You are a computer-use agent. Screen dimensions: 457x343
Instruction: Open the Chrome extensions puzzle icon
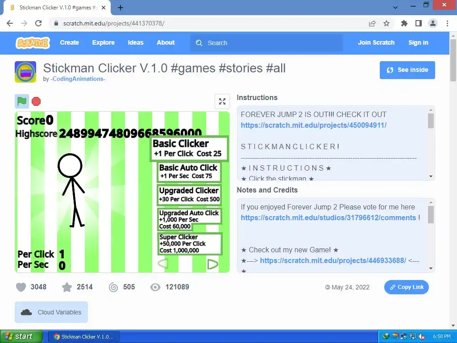pos(404,23)
